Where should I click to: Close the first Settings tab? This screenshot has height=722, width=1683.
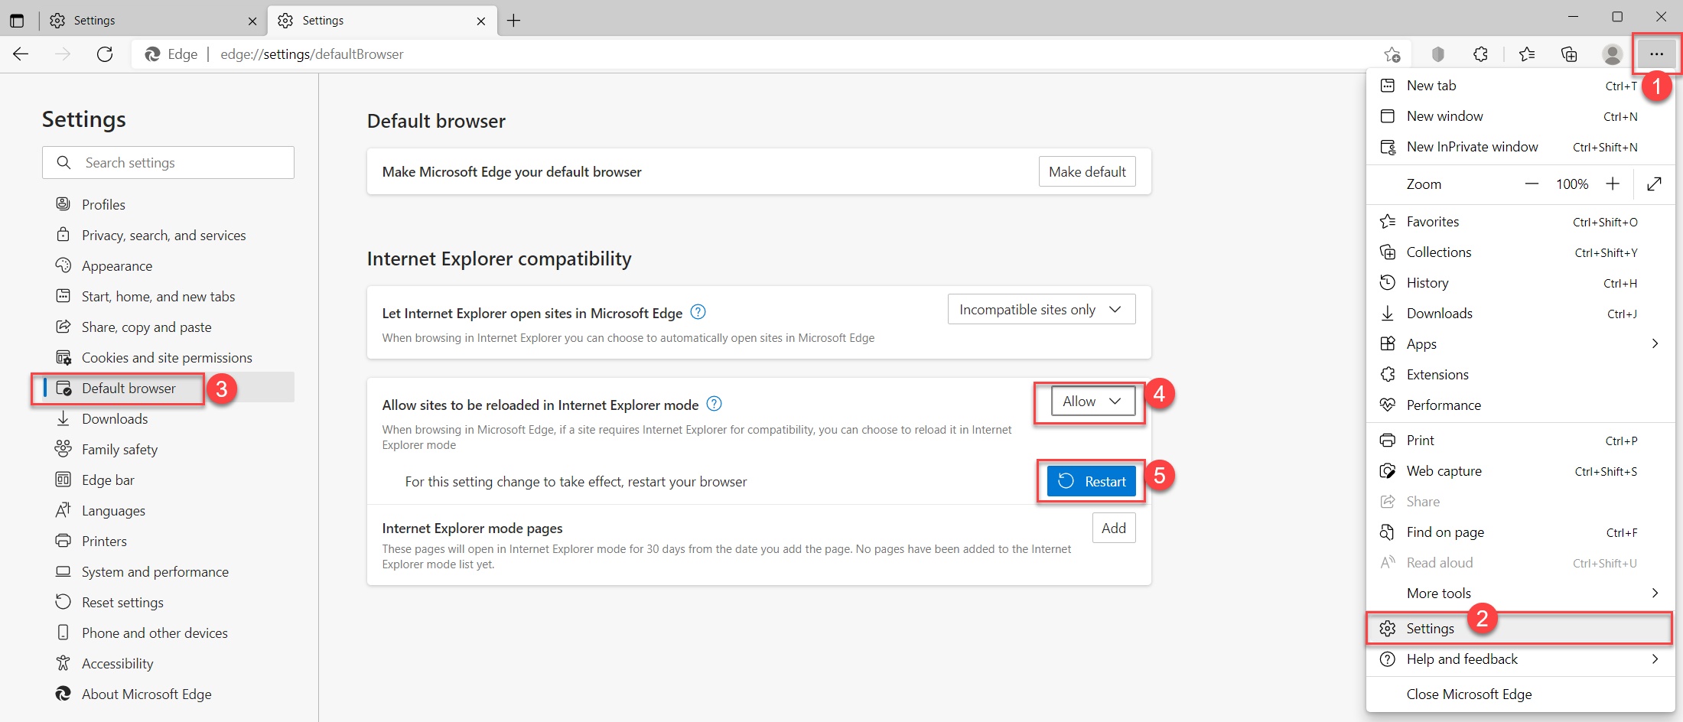tap(252, 21)
